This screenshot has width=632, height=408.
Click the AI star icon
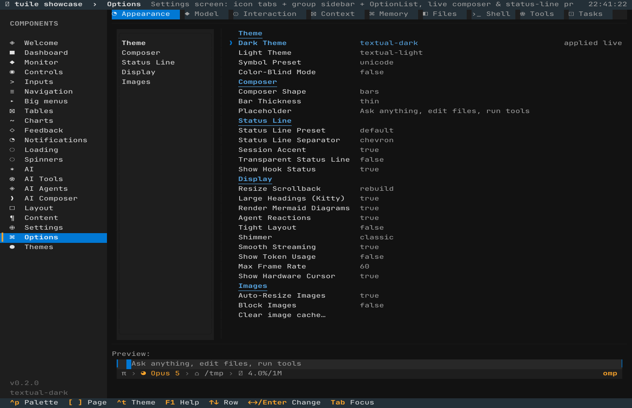[12, 169]
